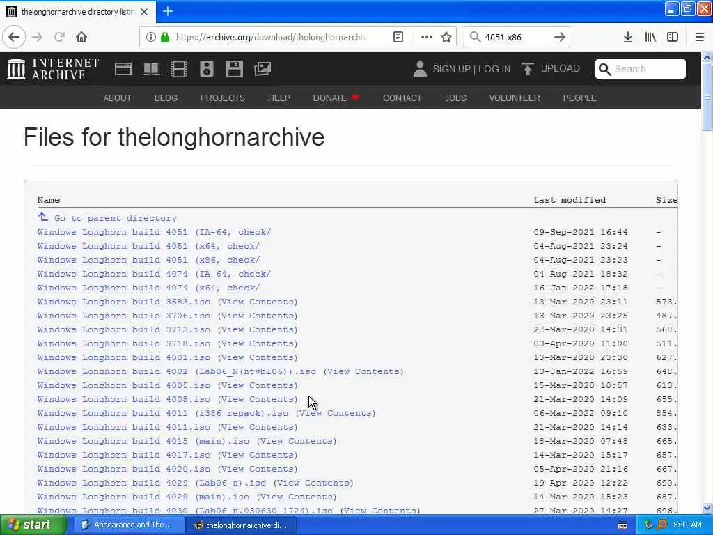Viewport: 713px width, 535px height.
Task: Open the CONTACT menu item
Action: [x=402, y=98]
